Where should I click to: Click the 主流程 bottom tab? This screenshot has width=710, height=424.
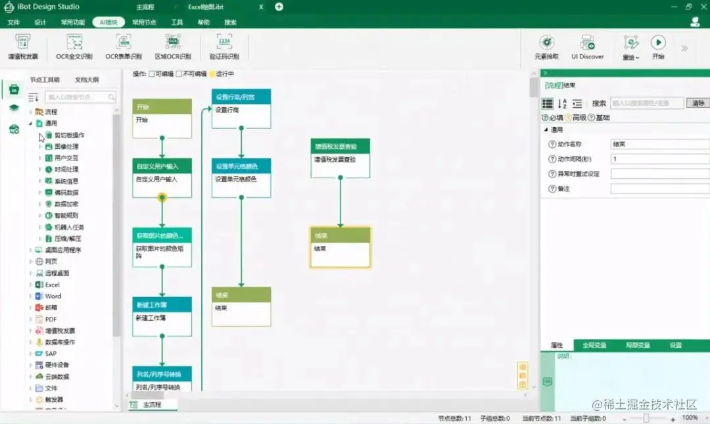tap(152, 404)
